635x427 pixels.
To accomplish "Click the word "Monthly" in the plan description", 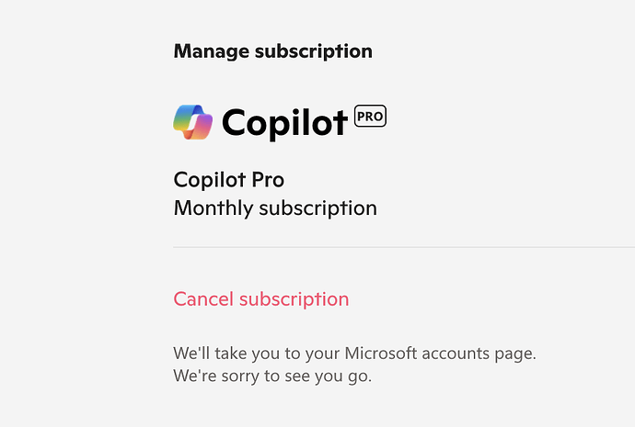I will [x=214, y=208].
